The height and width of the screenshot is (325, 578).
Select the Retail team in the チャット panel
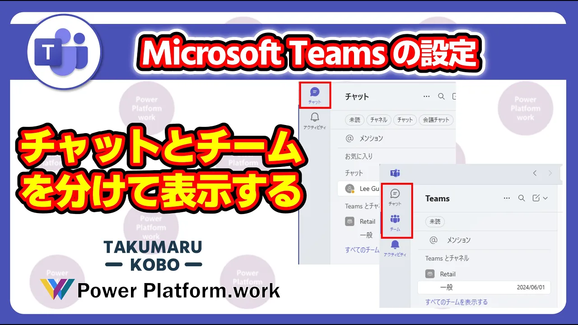[368, 221]
